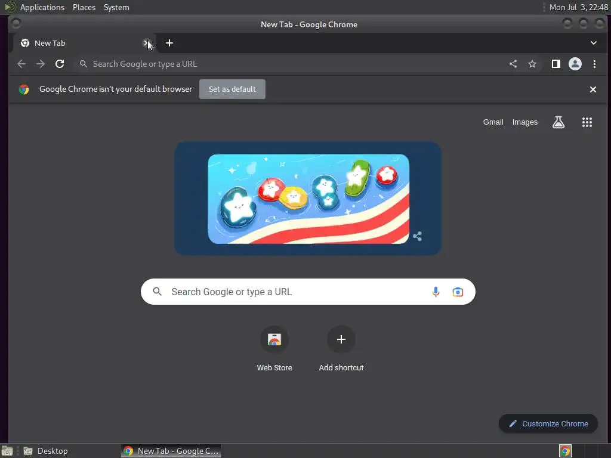Click the address bar field

point(288,64)
